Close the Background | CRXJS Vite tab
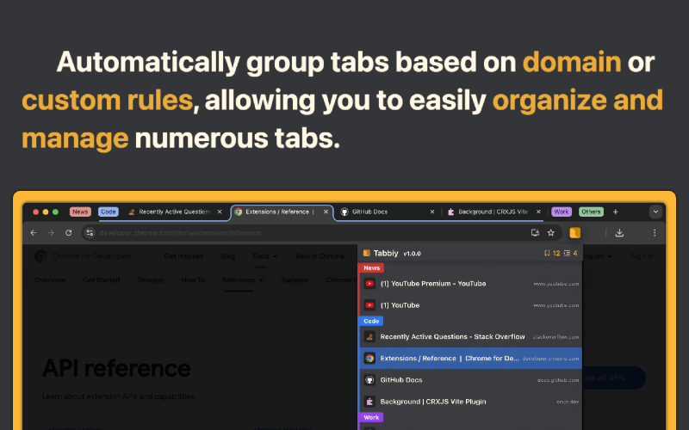The width and height of the screenshot is (689, 430). (x=538, y=212)
